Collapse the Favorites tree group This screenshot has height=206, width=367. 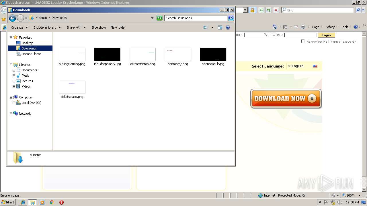point(11,37)
